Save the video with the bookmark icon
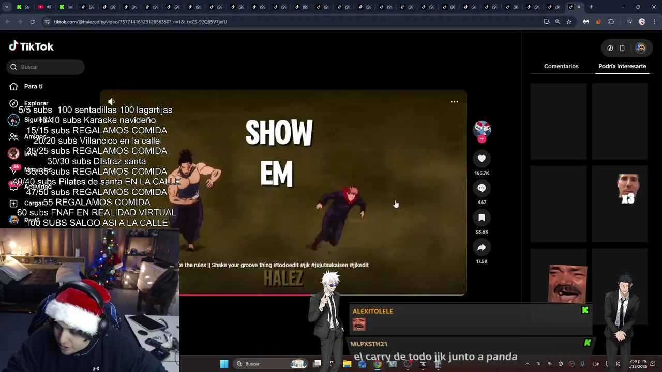This screenshot has width=662, height=372. click(x=482, y=218)
